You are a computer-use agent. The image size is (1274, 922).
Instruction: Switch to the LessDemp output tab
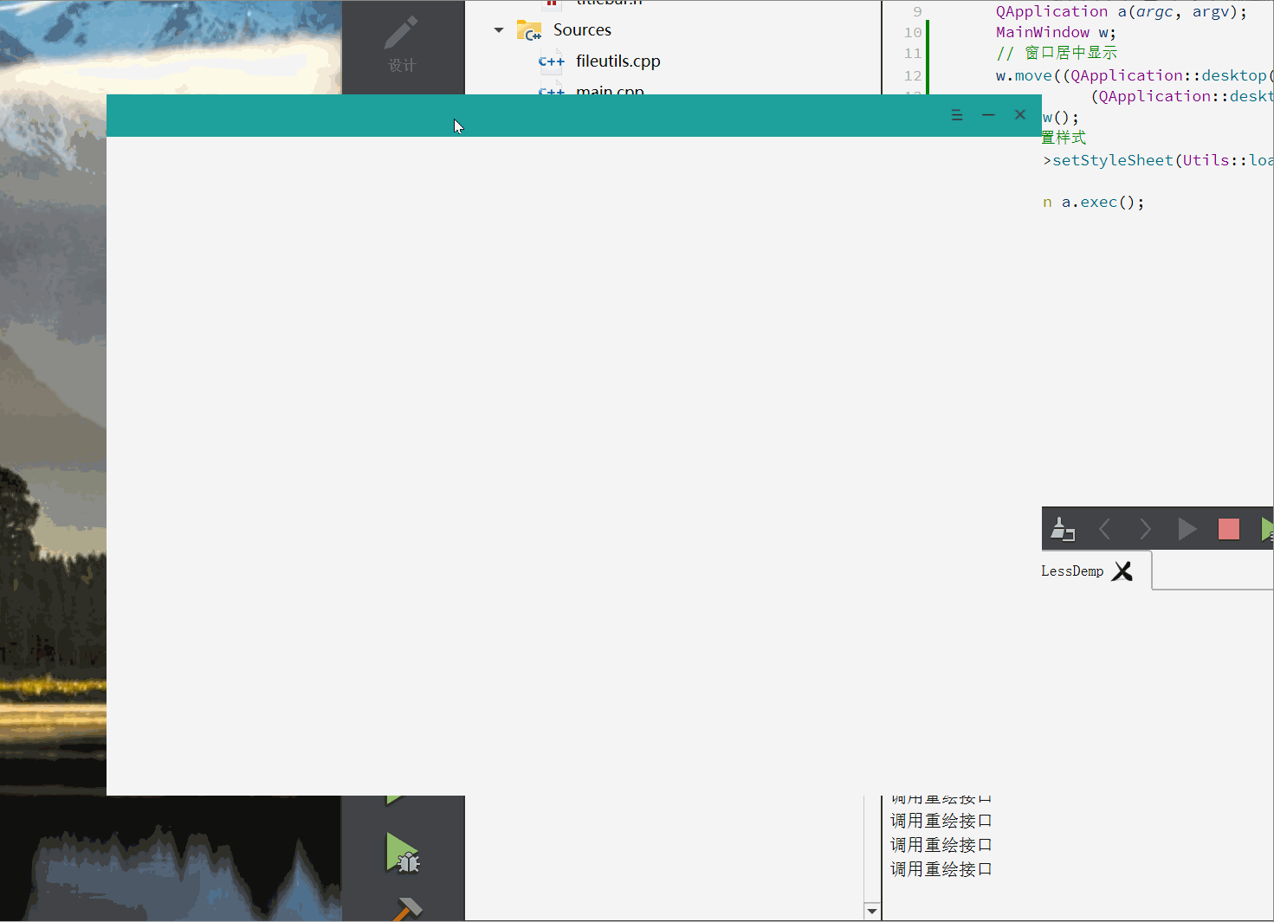[1072, 571]
